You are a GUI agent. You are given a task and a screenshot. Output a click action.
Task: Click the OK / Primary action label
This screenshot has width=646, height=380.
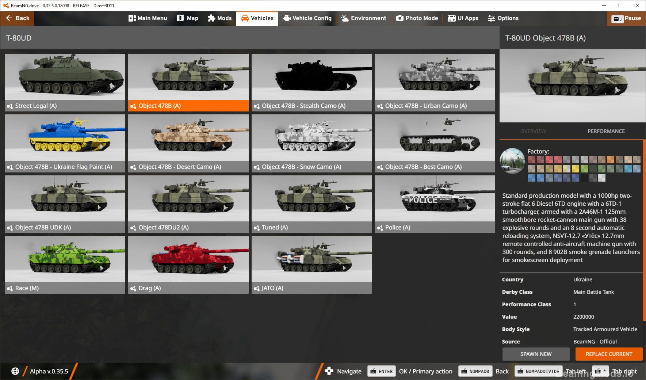[425, 371]
